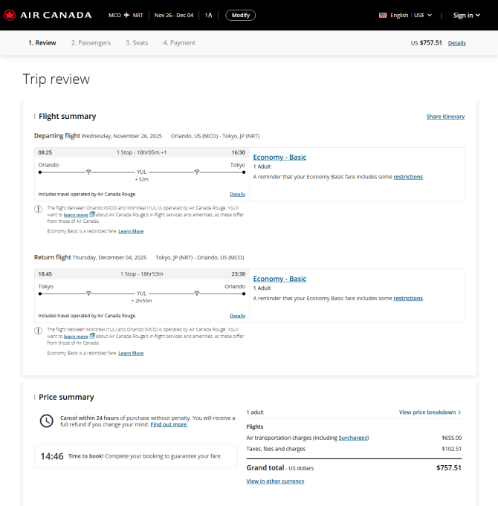Click the clock icon in Price summary
The image size is (498, 506).
(x=47, y=421)
